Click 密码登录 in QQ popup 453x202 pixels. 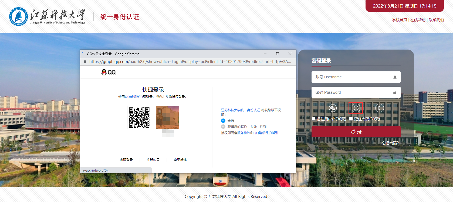pyautogui.click(x=126, y=160)
